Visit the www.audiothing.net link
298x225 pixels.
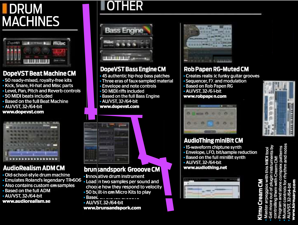click(x=206, y=168)
